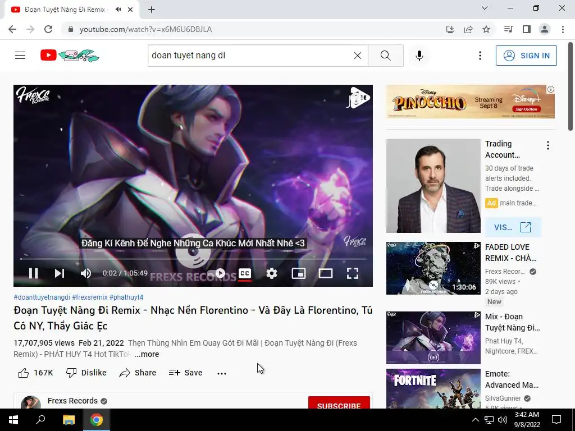
Task: Share this page icon in address bar
Action: click(468, 29)
